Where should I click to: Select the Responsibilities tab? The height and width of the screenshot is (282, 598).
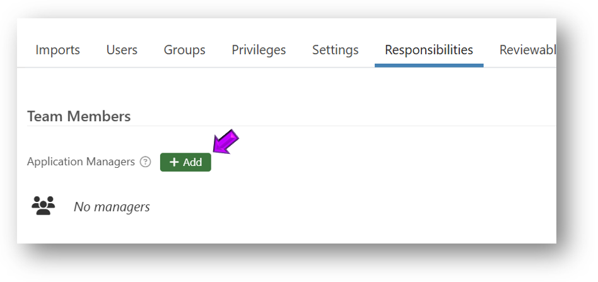point(429,50)
